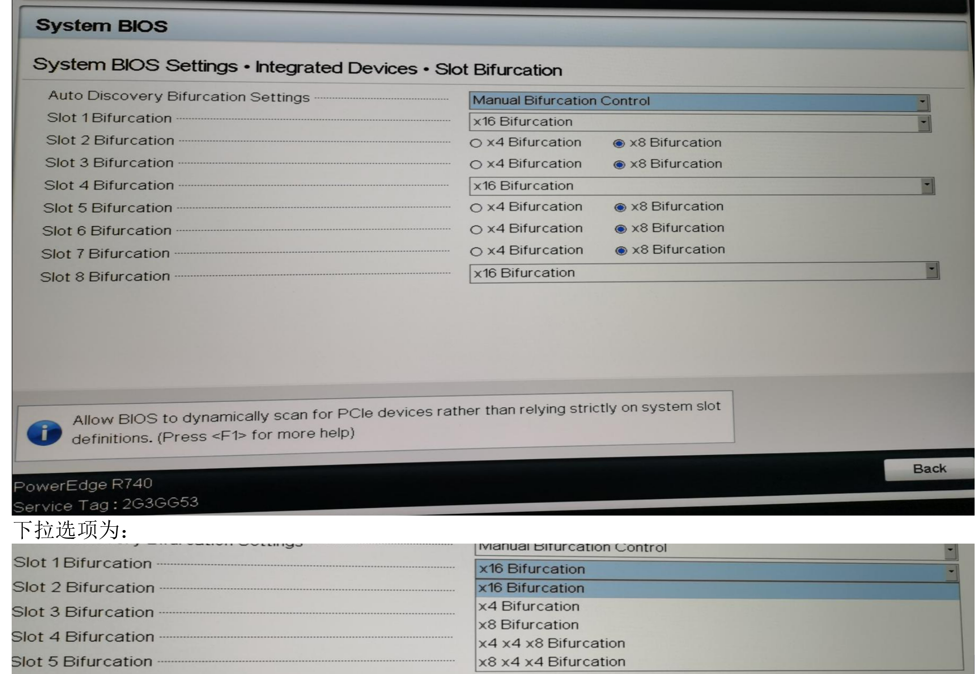The width and height of the screenshot is (976, 674).
Task: Pick x4 x4 x8 Bifurcation list option
Action: point(551,643)
